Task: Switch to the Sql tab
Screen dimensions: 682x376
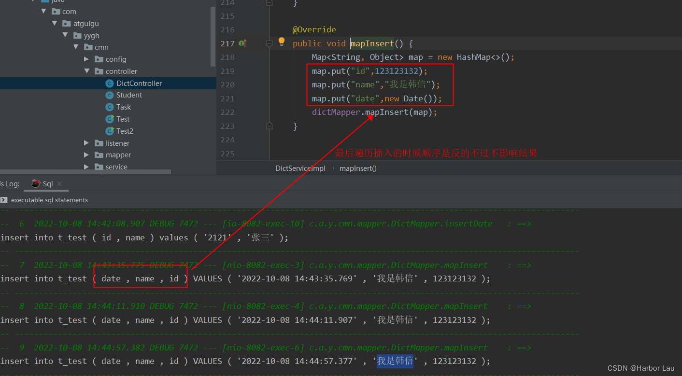Action: pyautogui.click(x=47, y=183)
